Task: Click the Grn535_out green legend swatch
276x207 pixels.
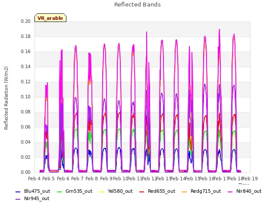Action: (60, 191)
